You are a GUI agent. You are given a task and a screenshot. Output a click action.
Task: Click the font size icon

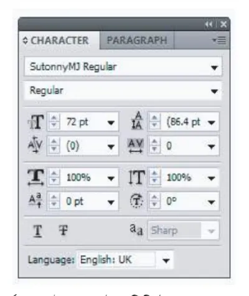pyautogui.click(x=35, y=122)
